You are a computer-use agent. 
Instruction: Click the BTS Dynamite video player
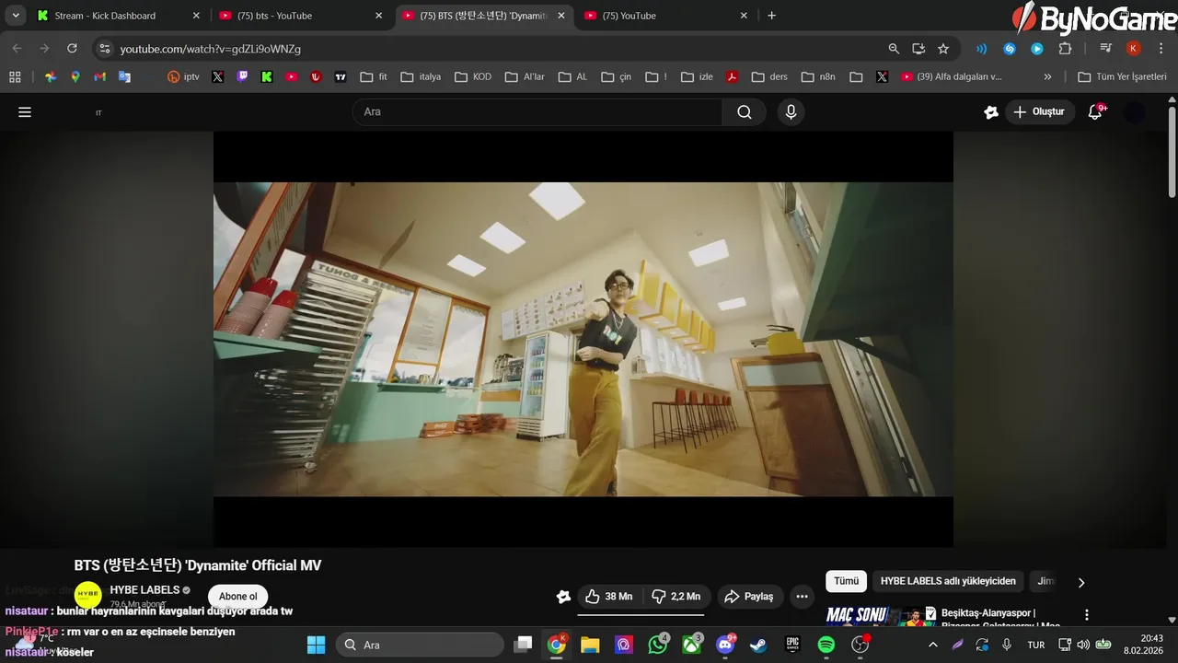583,339
